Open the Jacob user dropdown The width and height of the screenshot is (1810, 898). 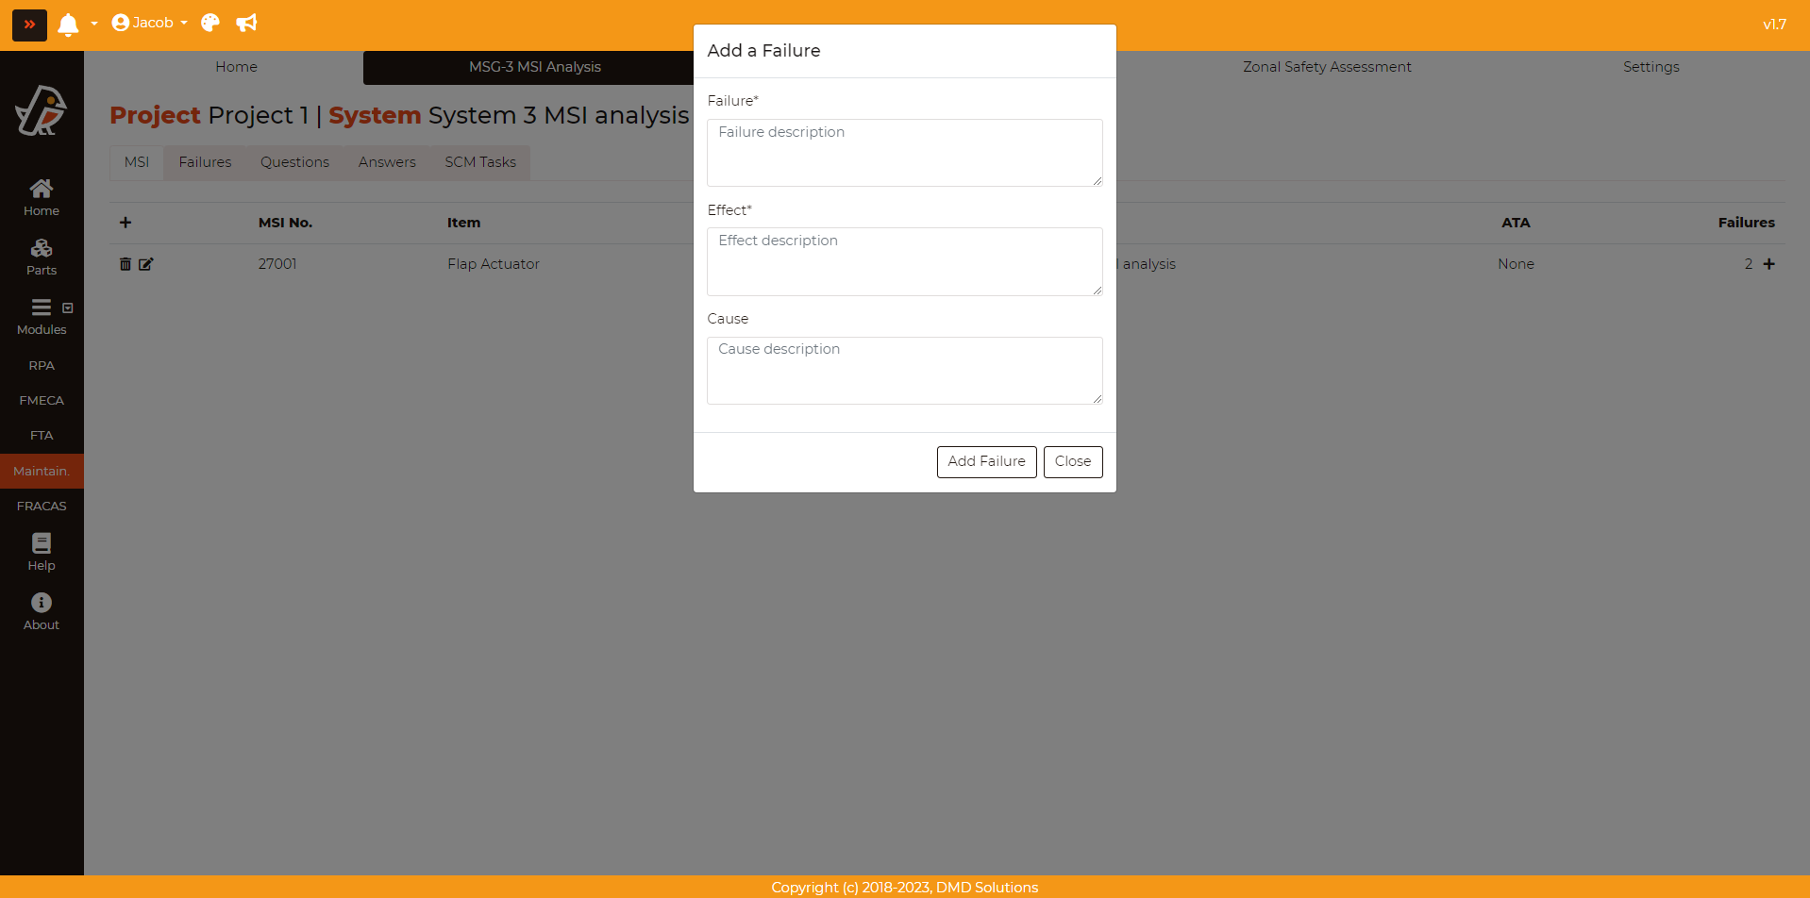(149, 23)
